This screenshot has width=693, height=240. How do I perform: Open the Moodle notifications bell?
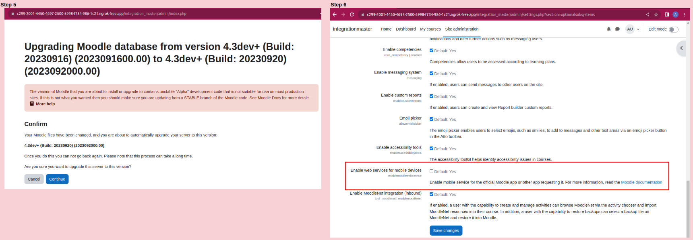pos(609,29)
